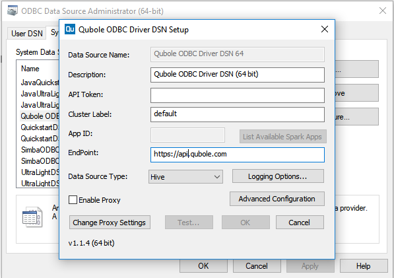Image resolution: width=394 pixels, height=278 pixels.
Task: Select the JavaQuickstart data source entry
Action: 40,83
